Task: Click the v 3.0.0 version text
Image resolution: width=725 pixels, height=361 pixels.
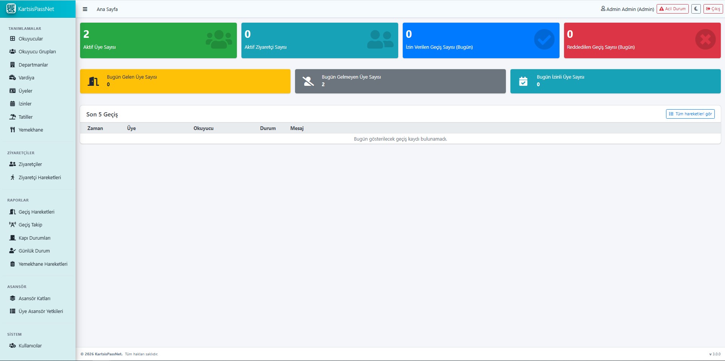Action: [x=715, y=354]
